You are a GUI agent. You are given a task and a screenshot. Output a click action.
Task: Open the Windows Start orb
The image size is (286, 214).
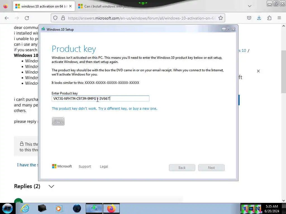8,208
